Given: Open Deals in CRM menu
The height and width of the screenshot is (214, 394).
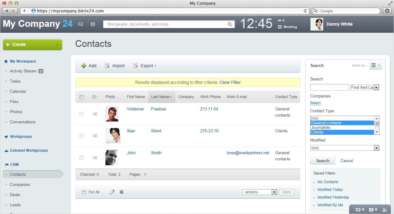Looking at the screenshot, I should pyautogui.click(x=15, y=195).
